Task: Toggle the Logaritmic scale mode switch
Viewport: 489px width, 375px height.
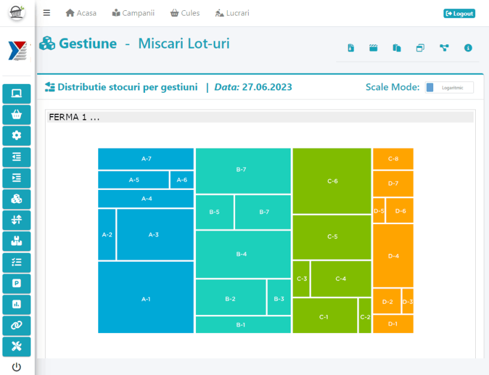Action: 449,87
